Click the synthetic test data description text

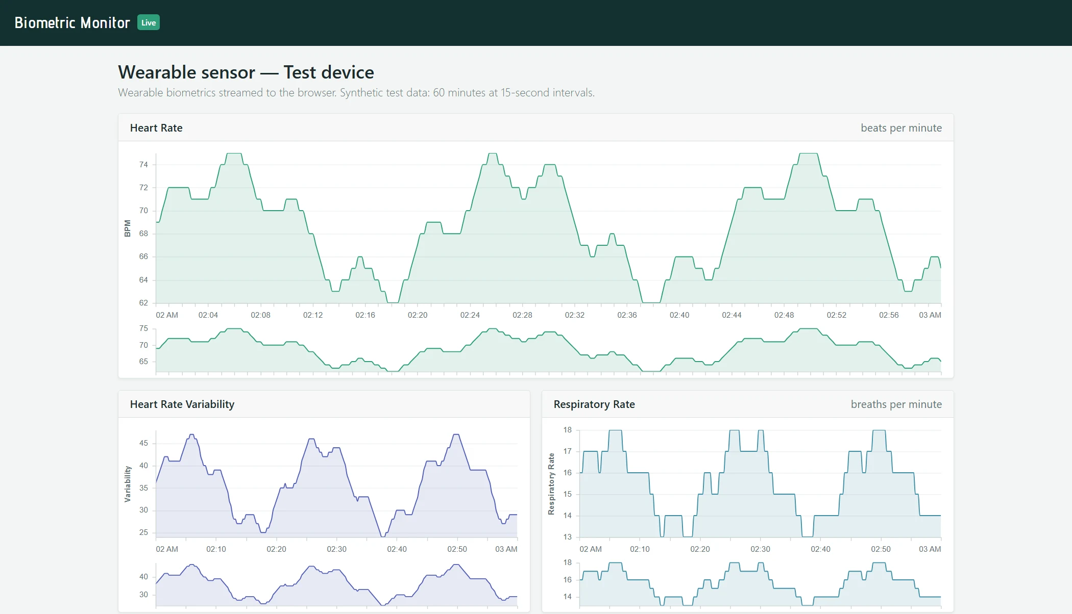click(x=356, y=93)
